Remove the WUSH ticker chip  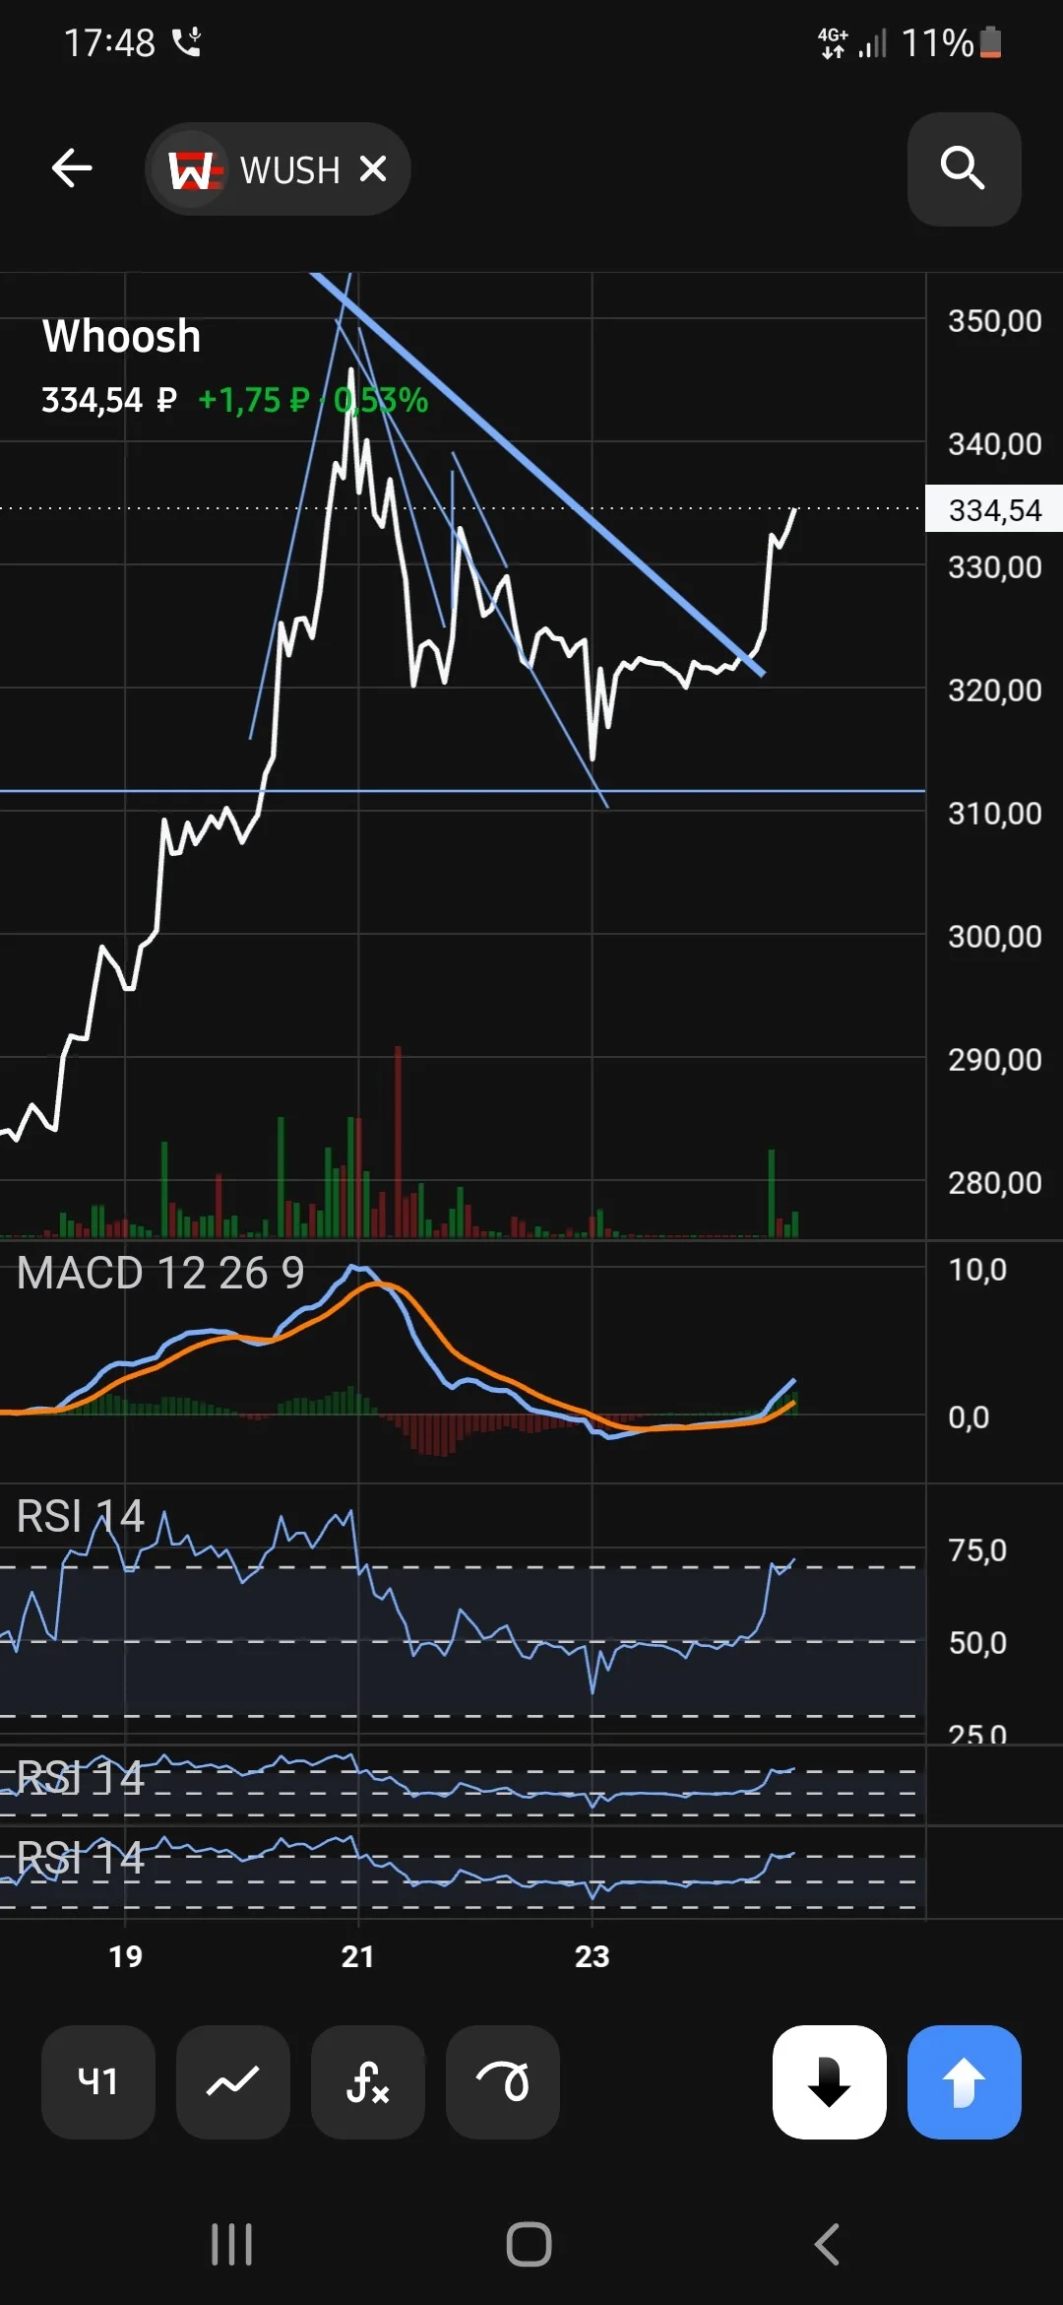[373, 169]
